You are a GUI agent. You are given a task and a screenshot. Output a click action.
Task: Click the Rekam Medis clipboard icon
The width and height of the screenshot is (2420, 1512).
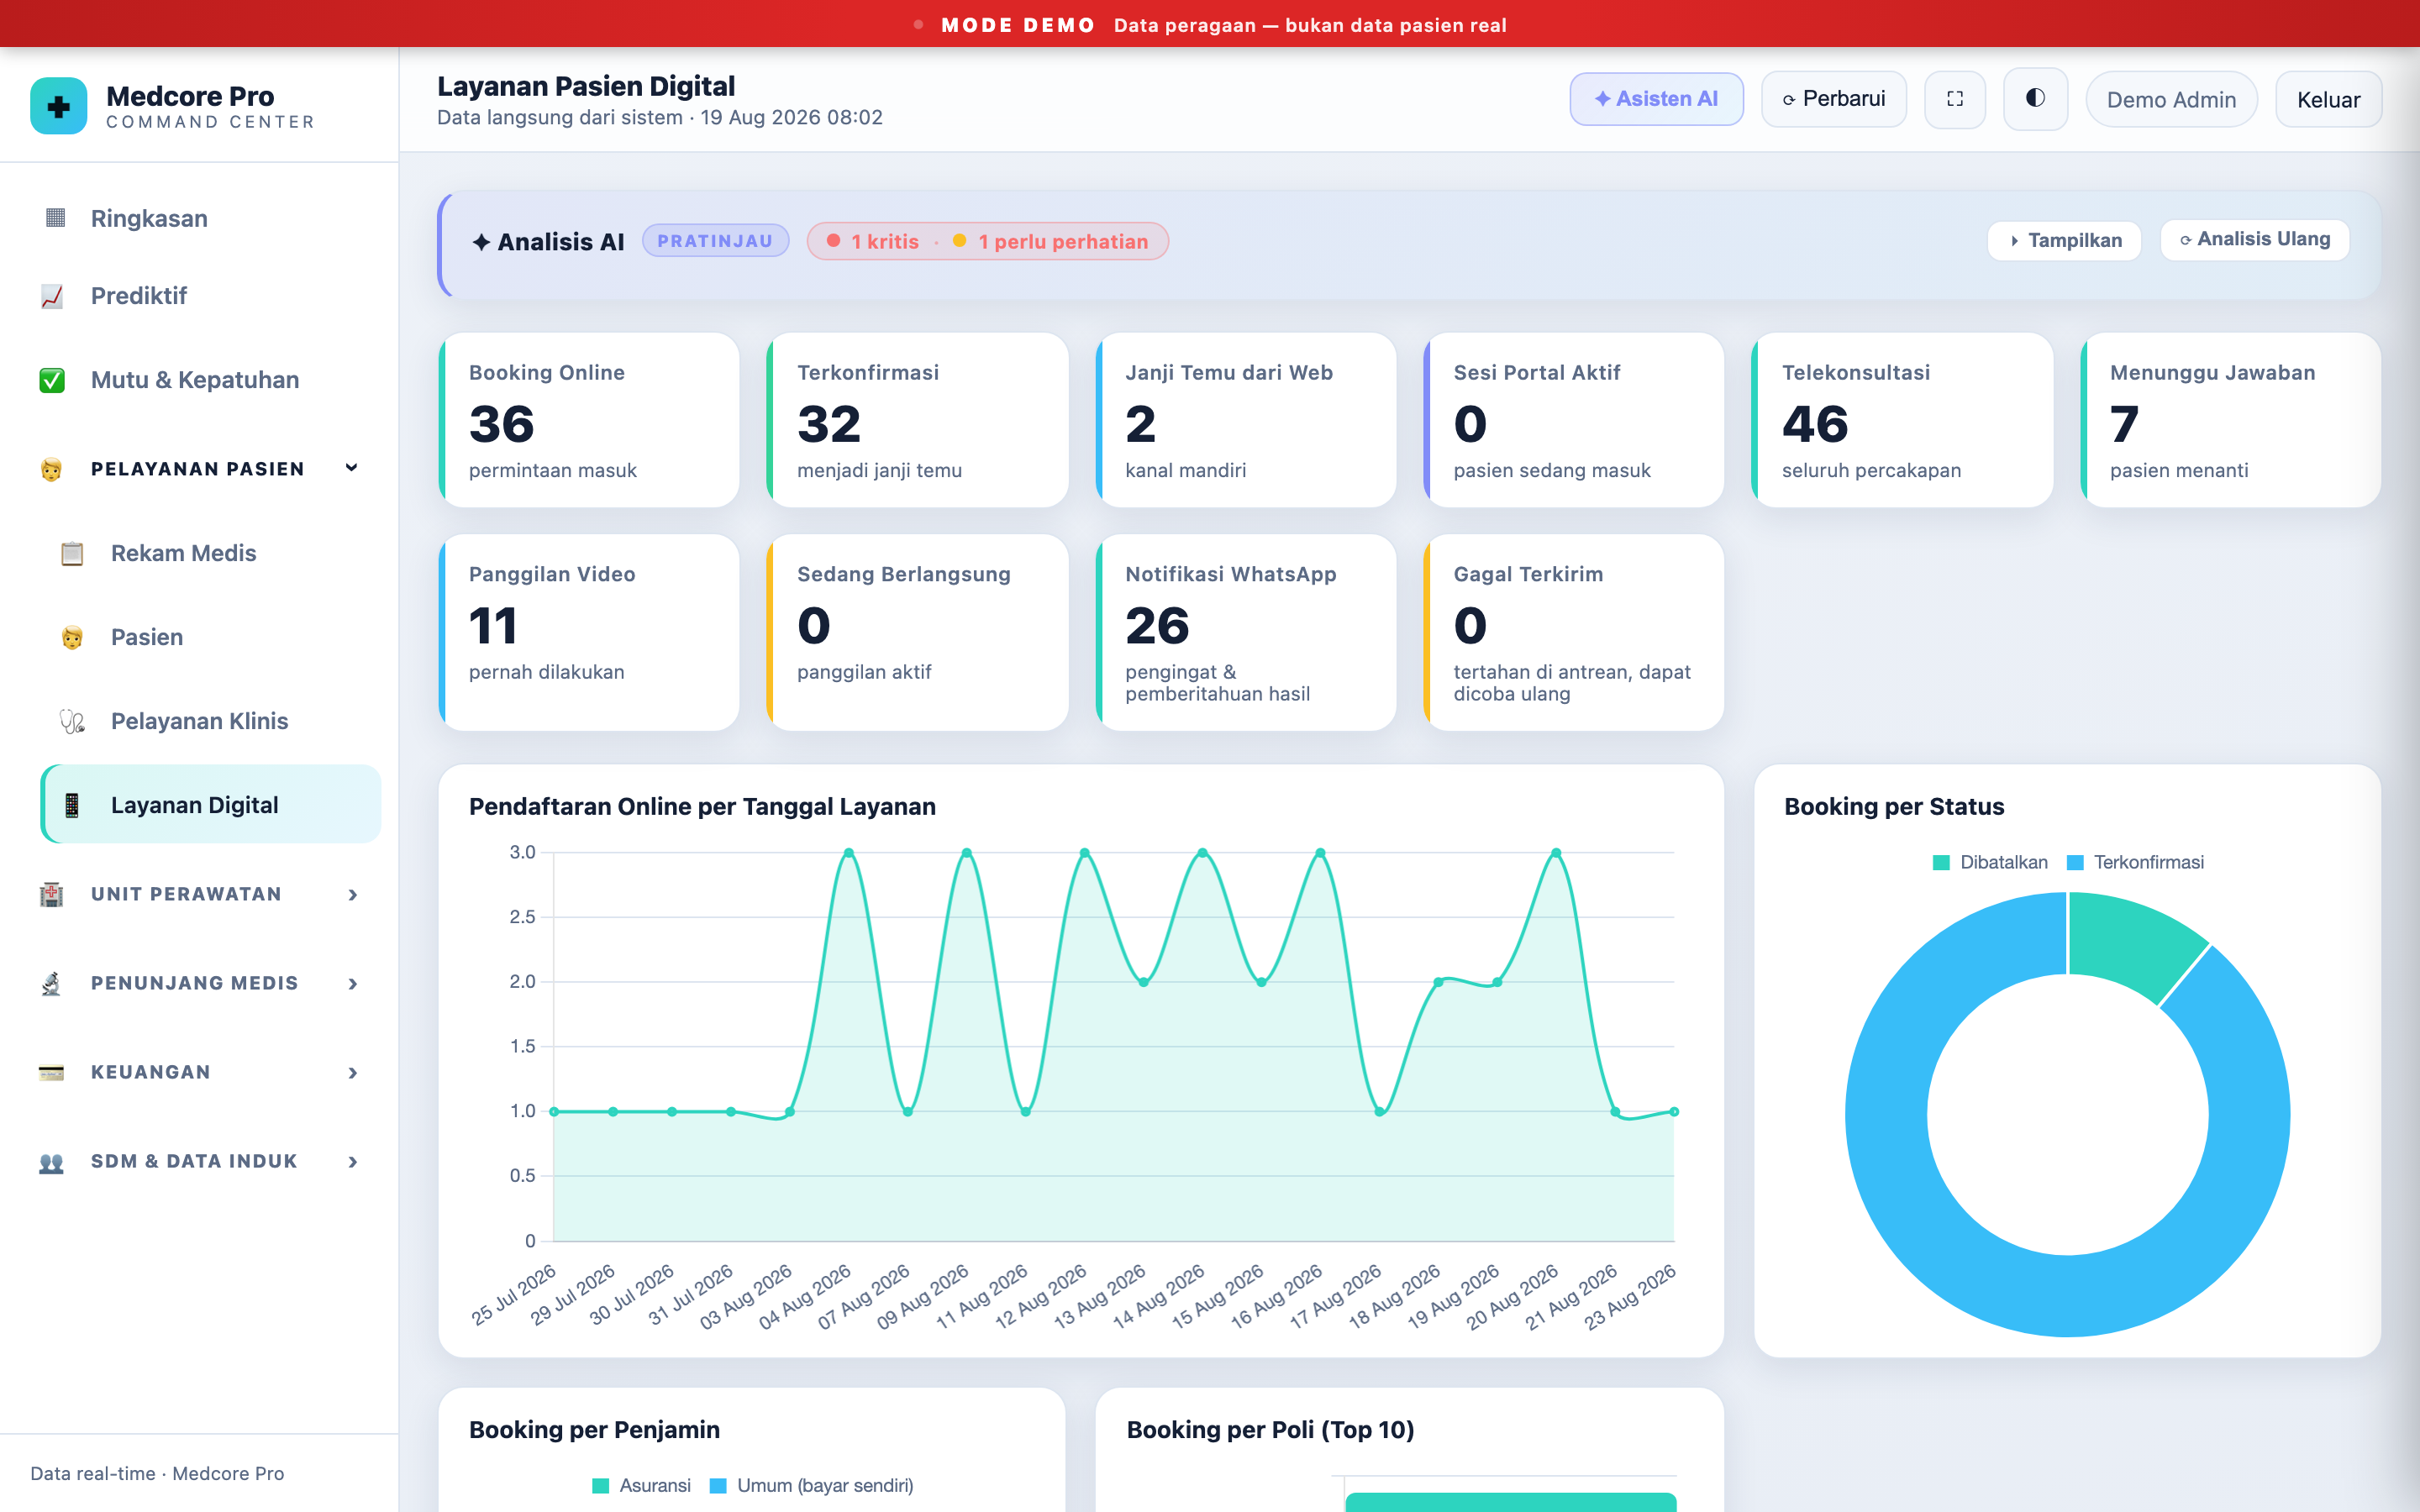(x=72, y=553)
